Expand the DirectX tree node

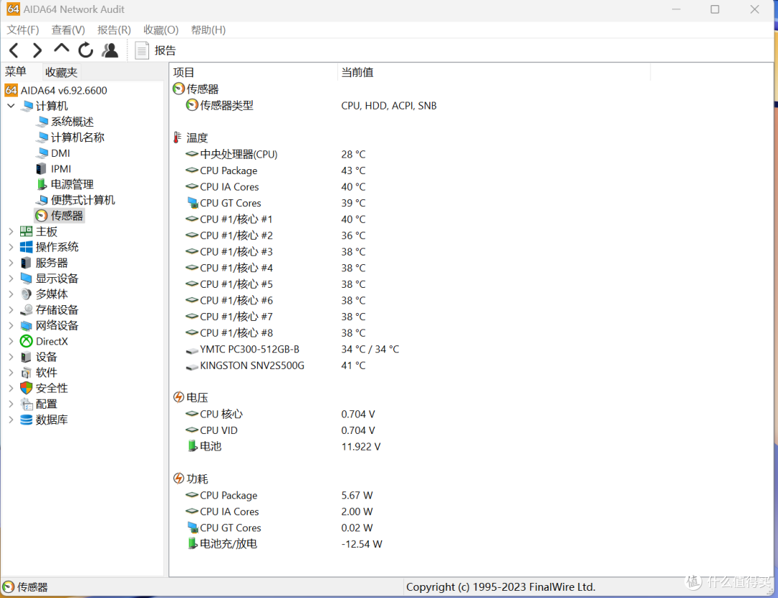tap(11, 341)
